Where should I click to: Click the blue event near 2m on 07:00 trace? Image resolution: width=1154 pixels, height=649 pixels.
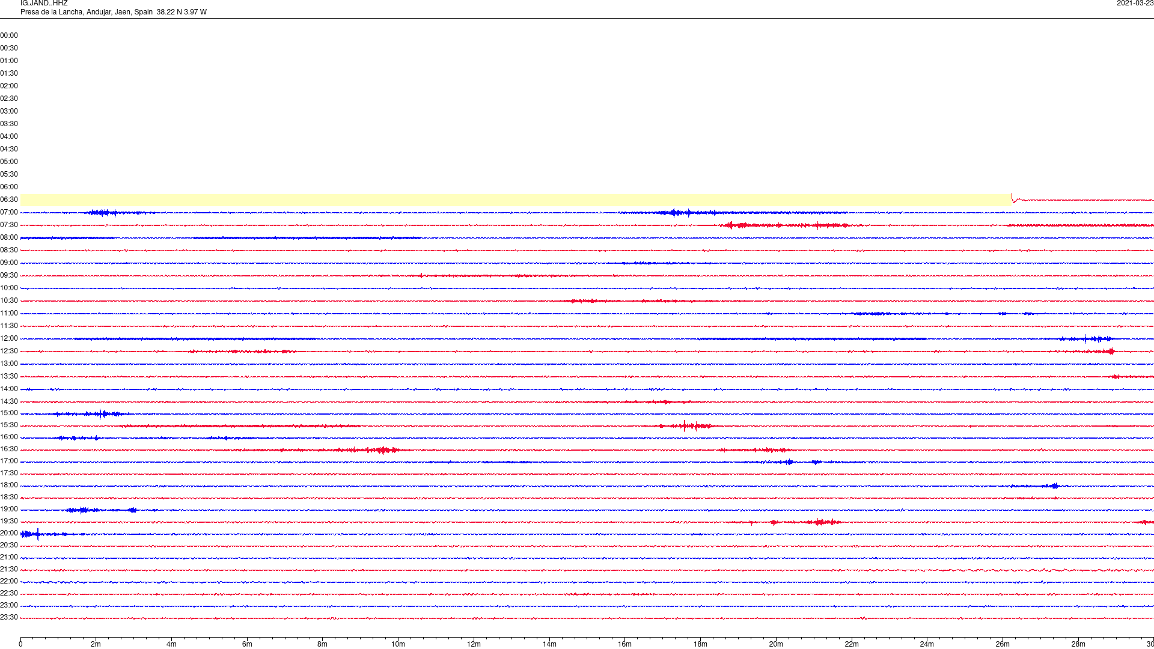point(103,213)
